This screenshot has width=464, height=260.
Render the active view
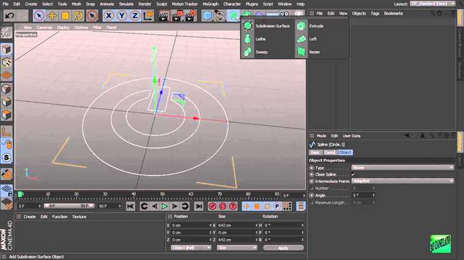click(x=163, y=15)
